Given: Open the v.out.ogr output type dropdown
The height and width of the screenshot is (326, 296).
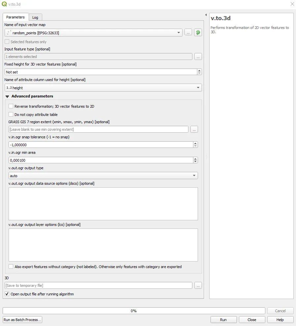Looking at the screenshot, I should 103,176.
